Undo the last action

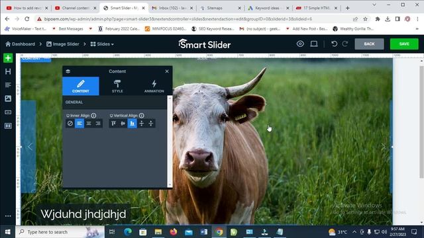pos(334,44)
